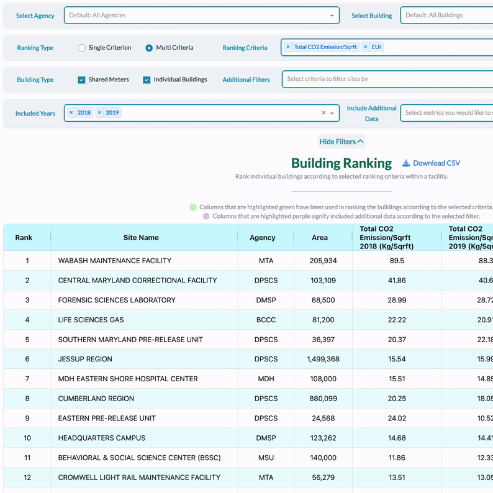Click the Download CSV link
The image size is (493, 493).
click(x=436, y=163)
